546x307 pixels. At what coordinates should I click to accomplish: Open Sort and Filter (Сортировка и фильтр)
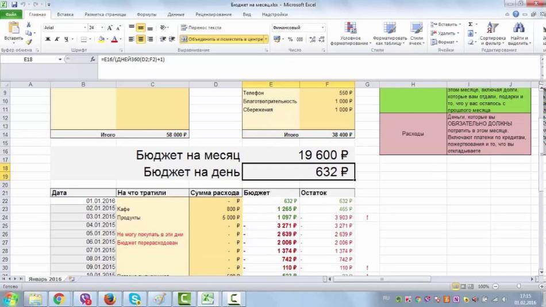click(492, 33)
